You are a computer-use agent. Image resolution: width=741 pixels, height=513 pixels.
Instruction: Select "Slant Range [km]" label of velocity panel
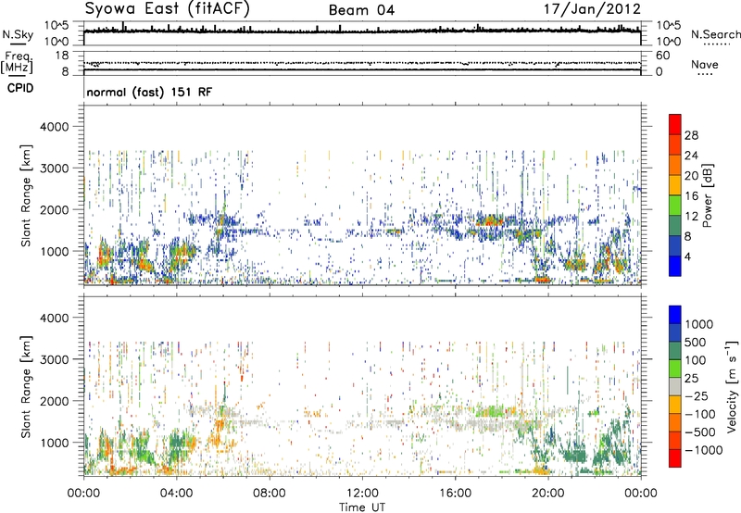click(26, 386)
